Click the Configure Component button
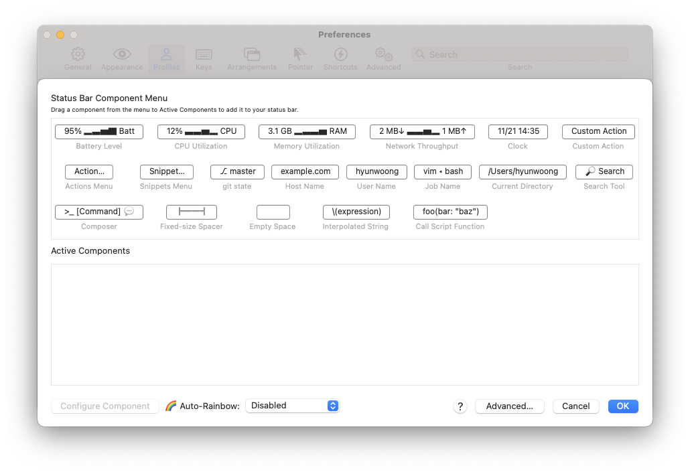 tap(105, 406)
